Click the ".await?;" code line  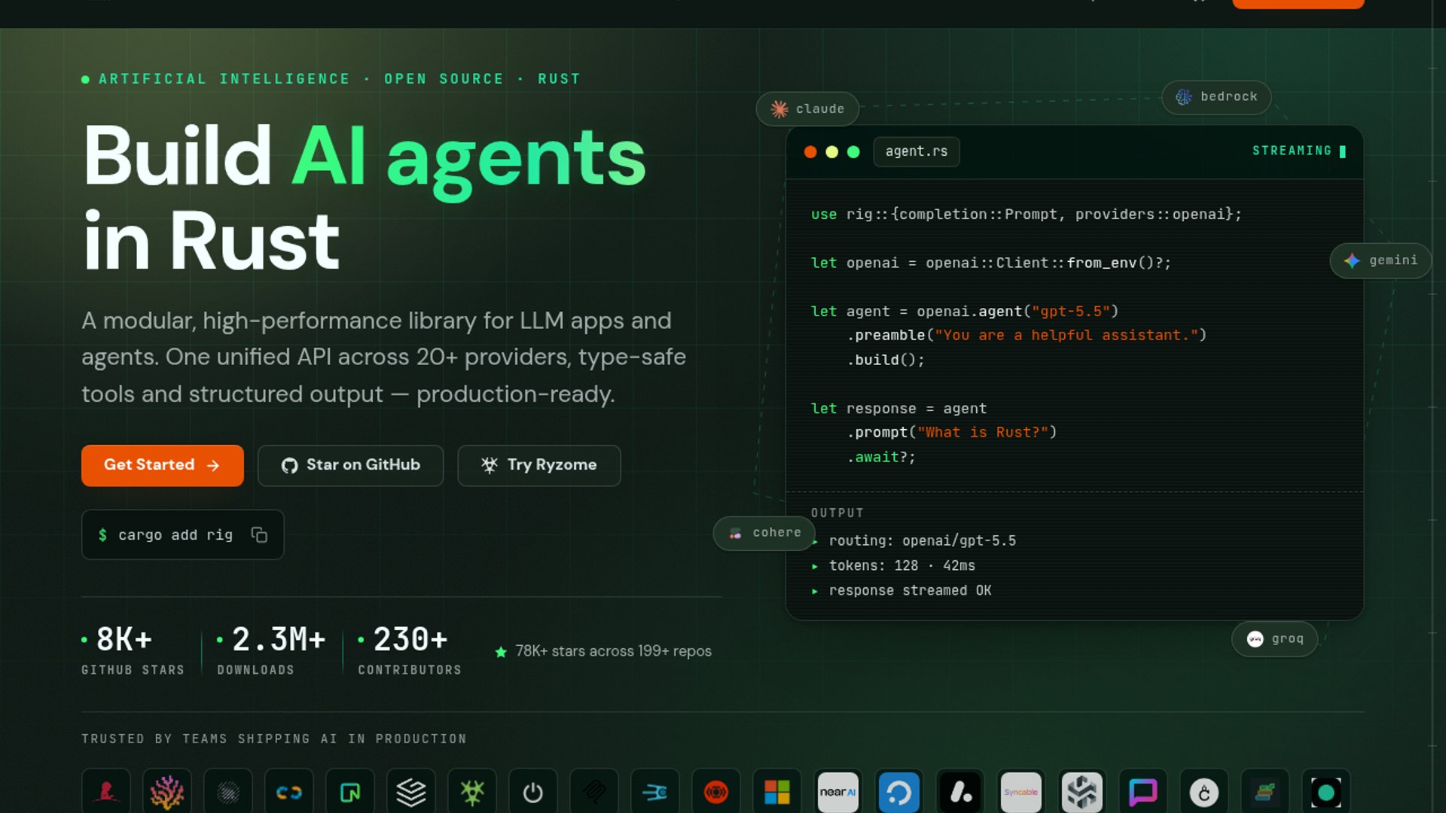881,457
